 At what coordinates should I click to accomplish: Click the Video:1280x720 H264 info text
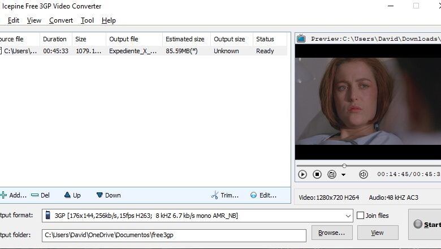(x=329, y=198)
